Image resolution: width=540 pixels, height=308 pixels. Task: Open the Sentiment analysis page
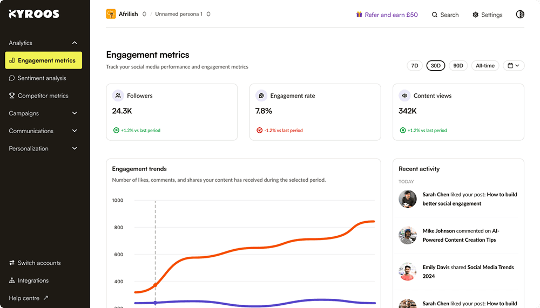point(42,78)
